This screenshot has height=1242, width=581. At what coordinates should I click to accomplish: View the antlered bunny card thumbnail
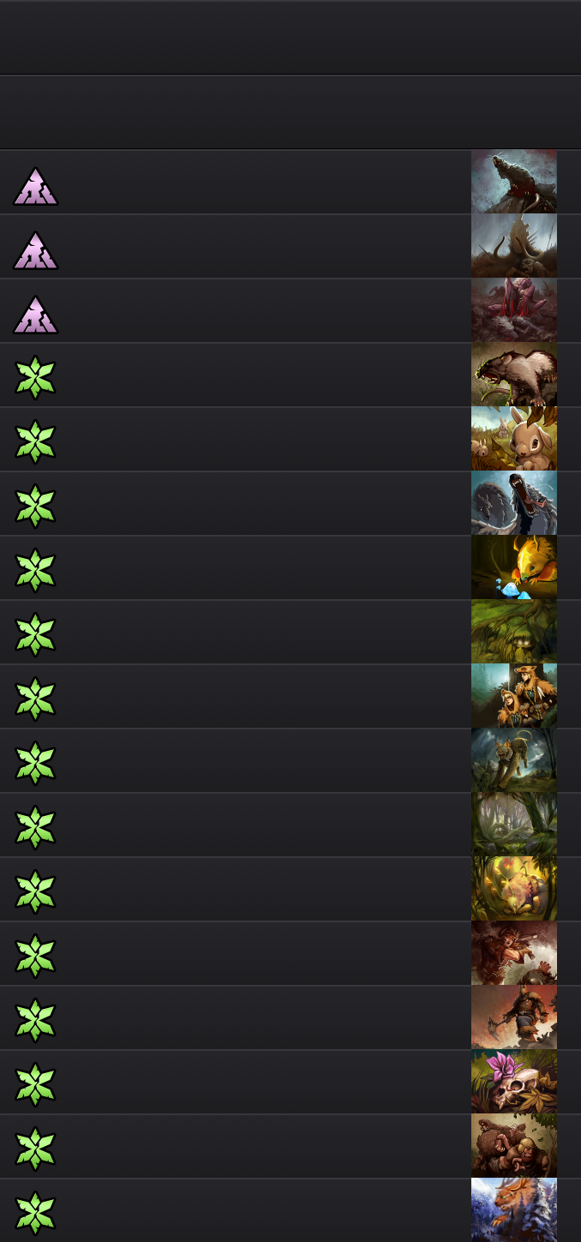point(514,439)
